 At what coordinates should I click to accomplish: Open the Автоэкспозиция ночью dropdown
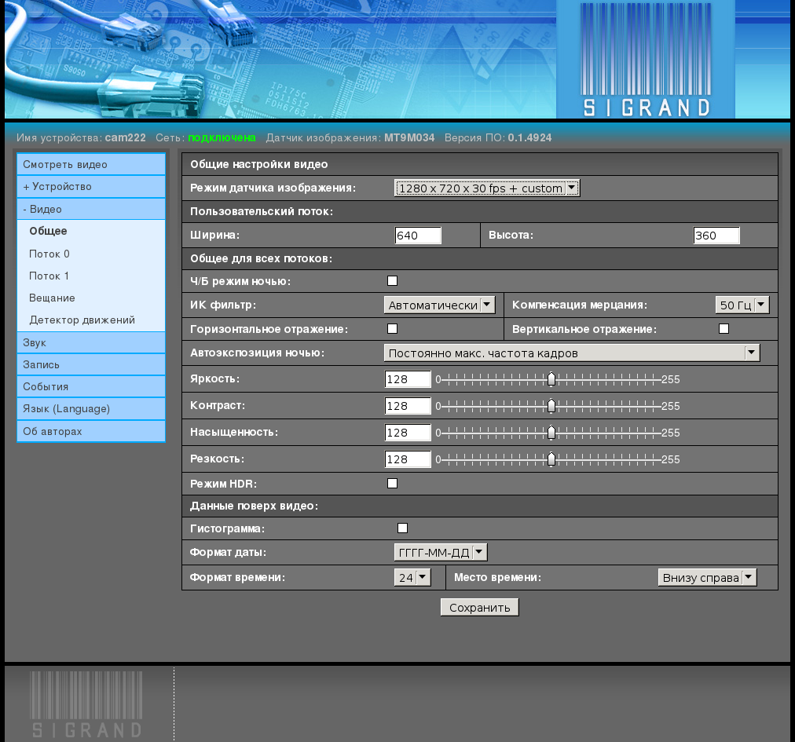click(x=572, y=353)
